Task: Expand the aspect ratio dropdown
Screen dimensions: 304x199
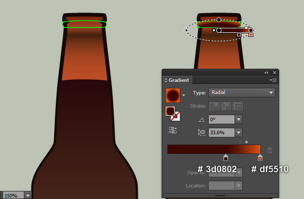Action: [x=239, y=132]
